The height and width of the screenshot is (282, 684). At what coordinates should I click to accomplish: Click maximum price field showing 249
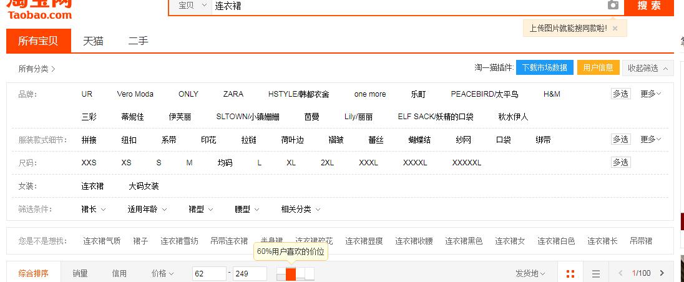(250, 274)
